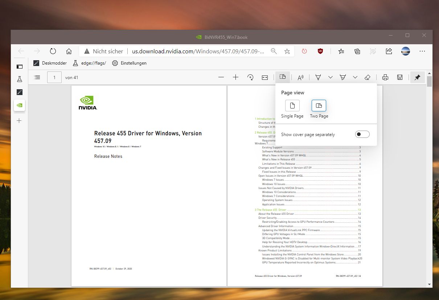Viewport: 439px width, 300px height.
Task: Expand the Draw tool options arrow
Action: [x=330, y=77]
